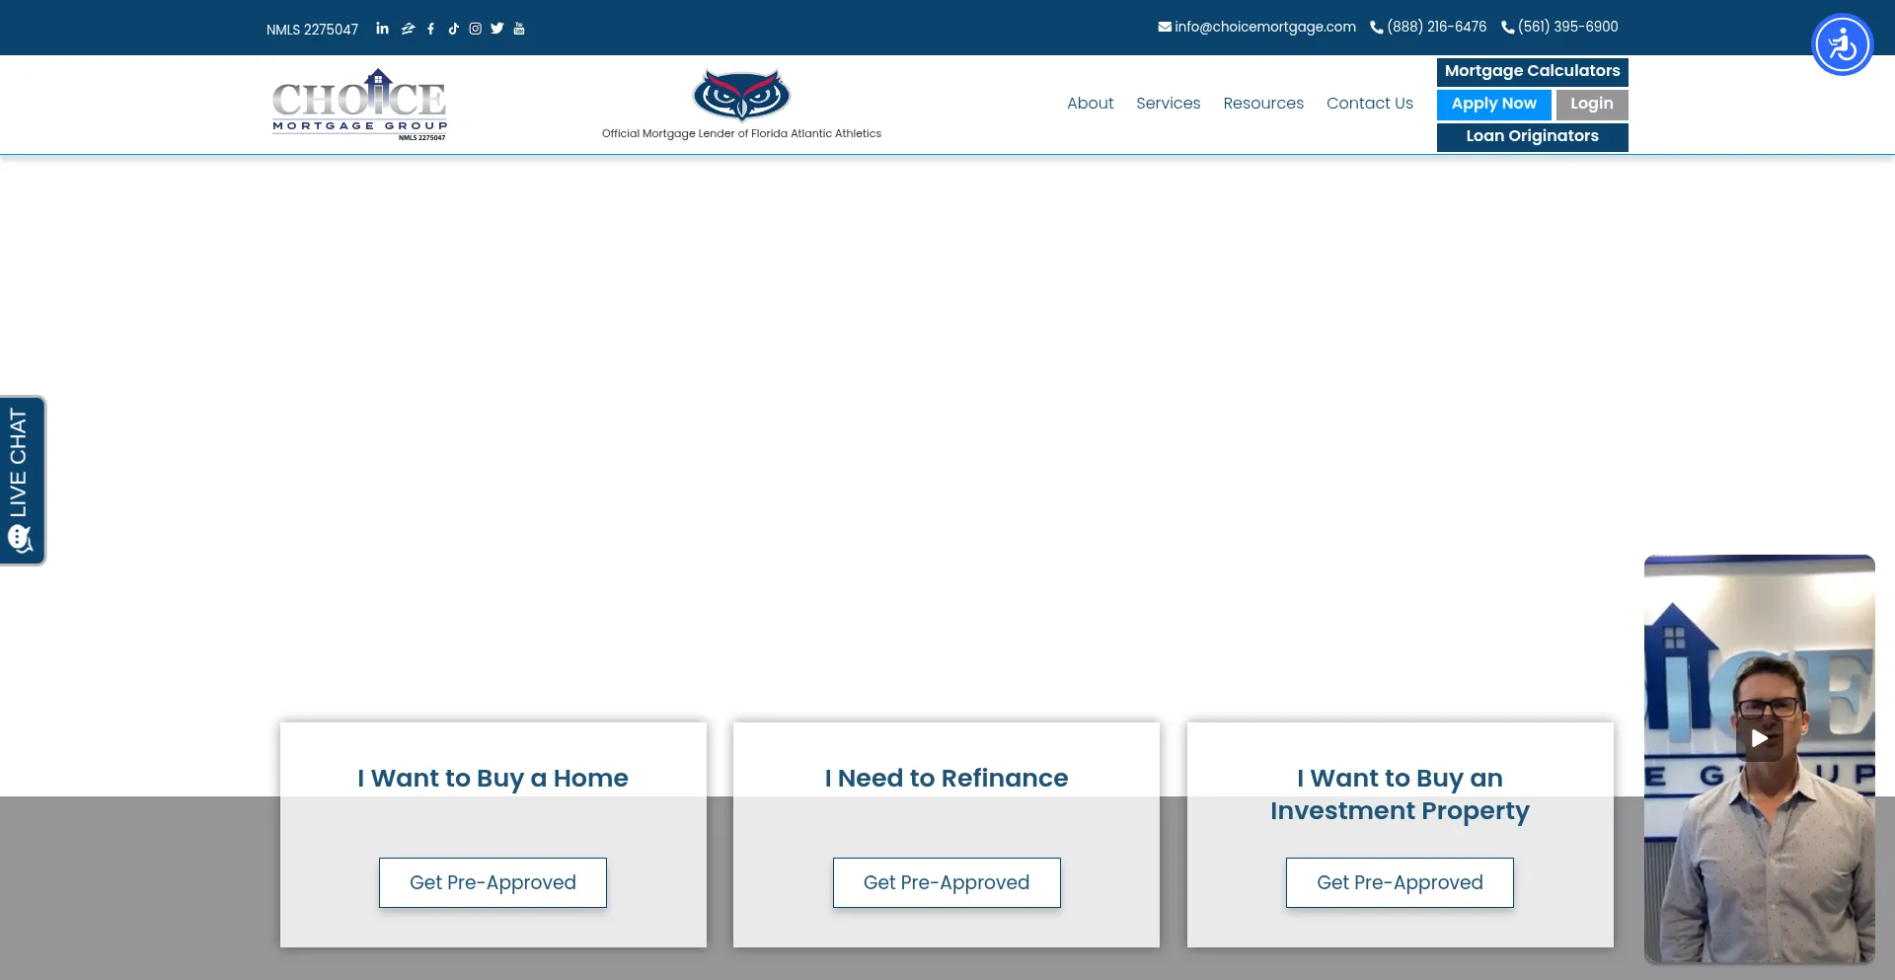Viewport: 1895px width, 980px height.
Task: Expand the Services menu
Action: coord(1168,104)
